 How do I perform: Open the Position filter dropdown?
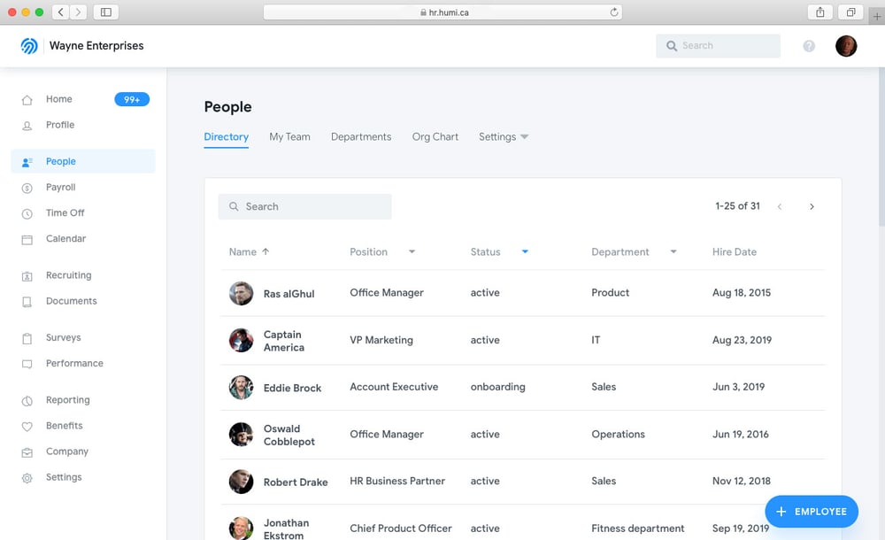pos(412,252)
